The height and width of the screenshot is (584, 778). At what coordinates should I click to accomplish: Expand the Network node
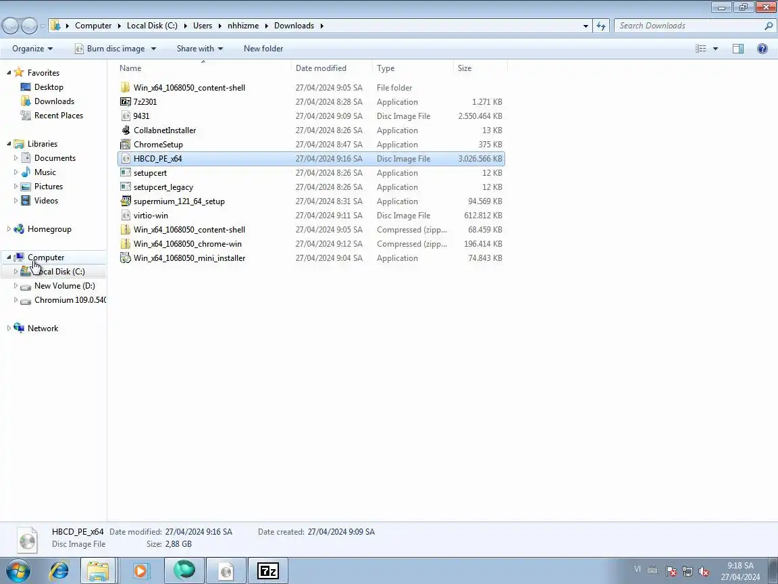click(x=8, y=328)
